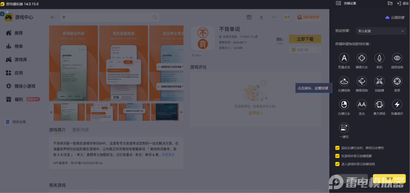Select the 右键行走 mouse icon
This screenshot has width=410, height=193.
coord(344,104)
